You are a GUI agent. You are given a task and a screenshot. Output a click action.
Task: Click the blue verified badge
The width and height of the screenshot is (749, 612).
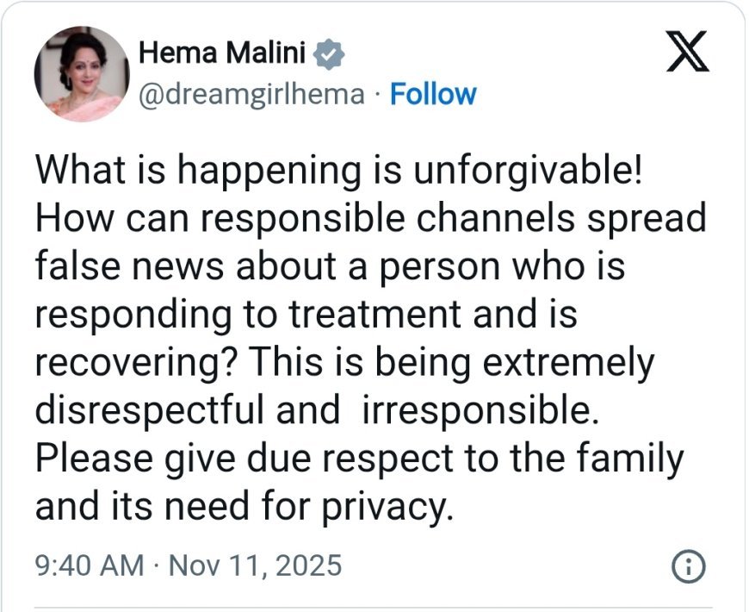[x=331, y=54]
